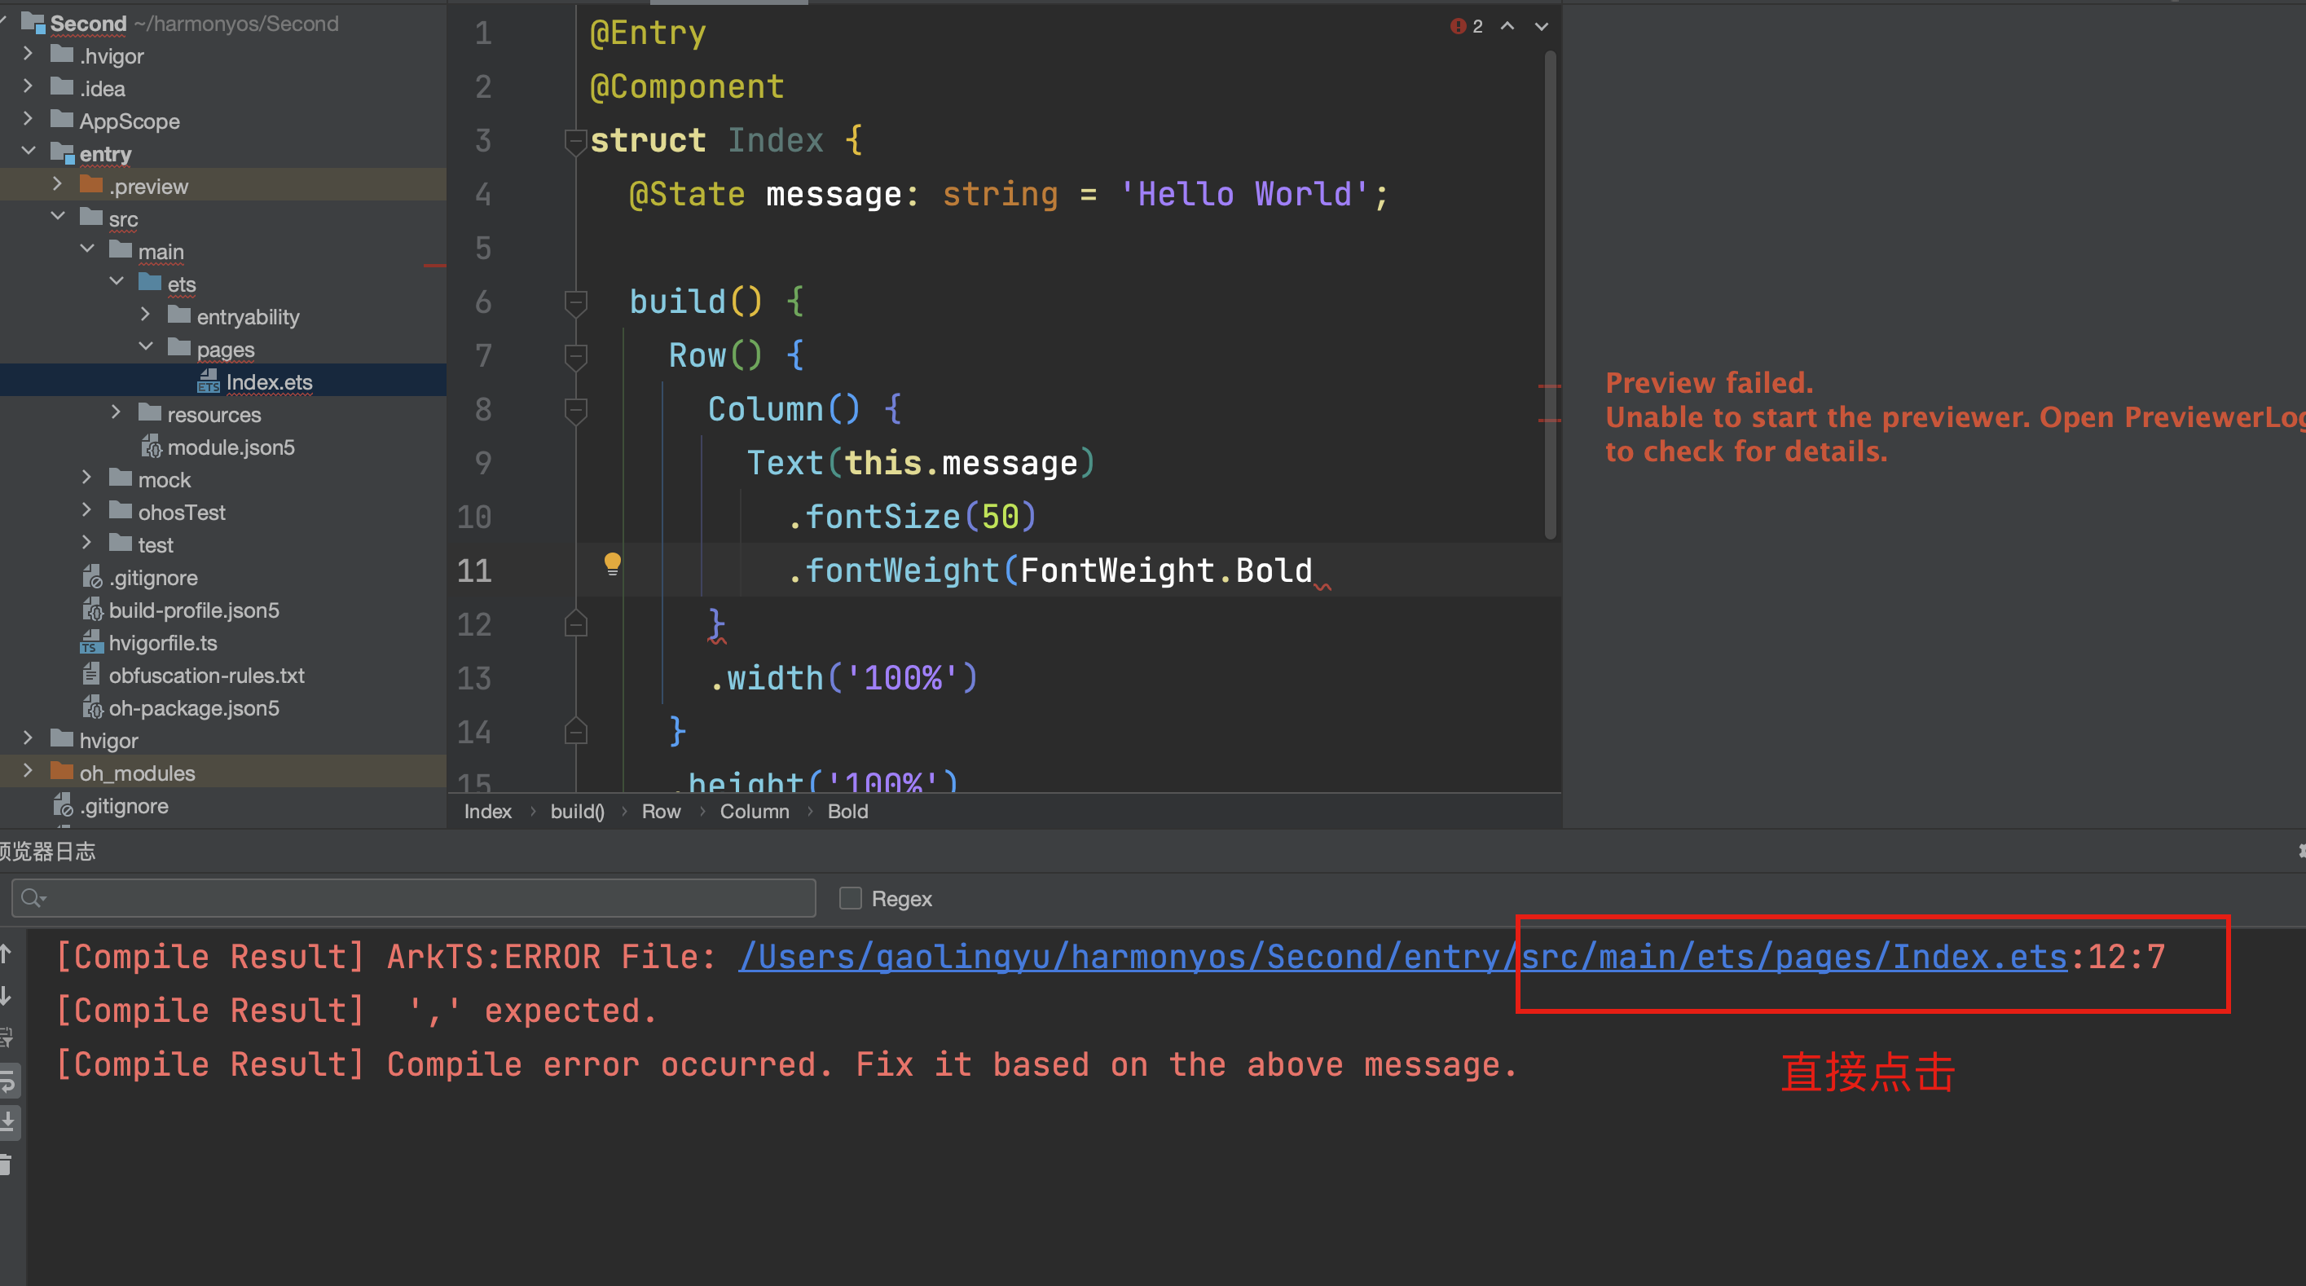The width and height of the screenshot is (2306, 1286).
Task: Fold the struct Index code block
Action: (575, 141)
